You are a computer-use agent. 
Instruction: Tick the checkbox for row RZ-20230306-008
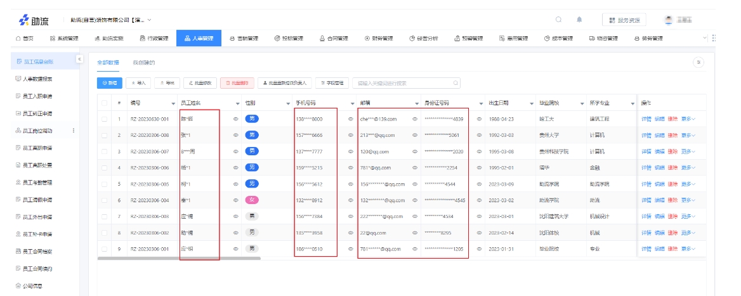point(104,135)
